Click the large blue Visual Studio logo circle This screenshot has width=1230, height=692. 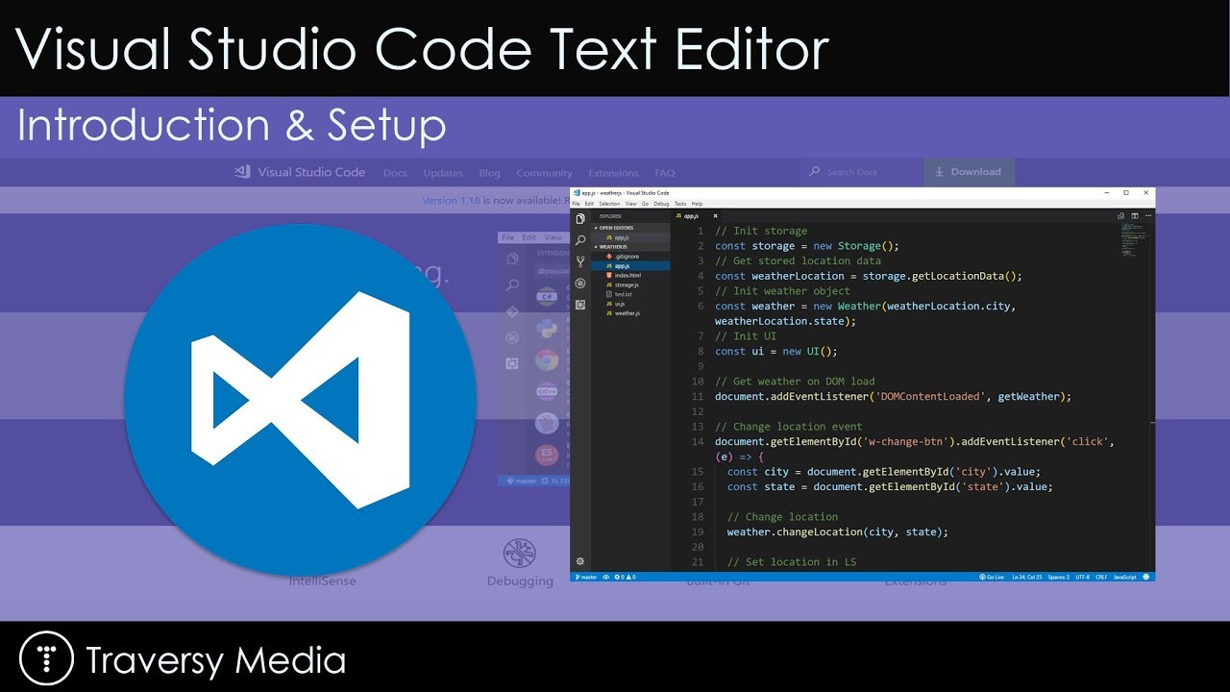(301, 400)
